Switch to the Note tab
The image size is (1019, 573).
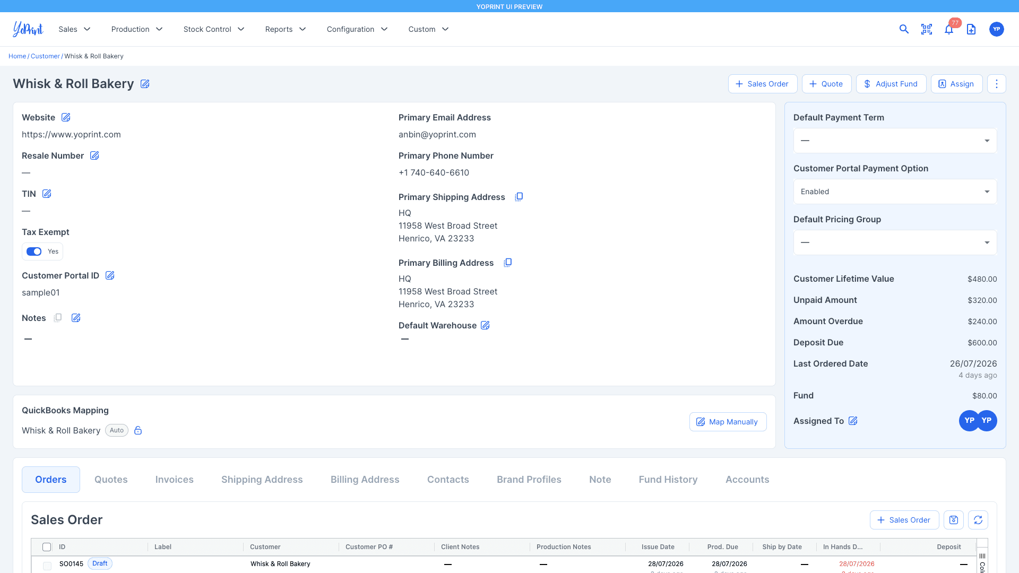click(600, 480)
